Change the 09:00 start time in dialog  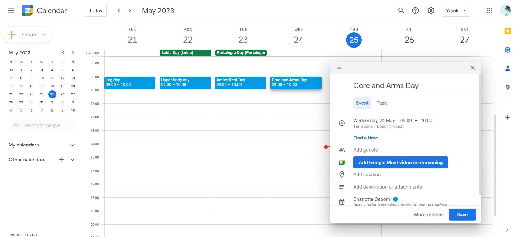(x=406, y=121)
